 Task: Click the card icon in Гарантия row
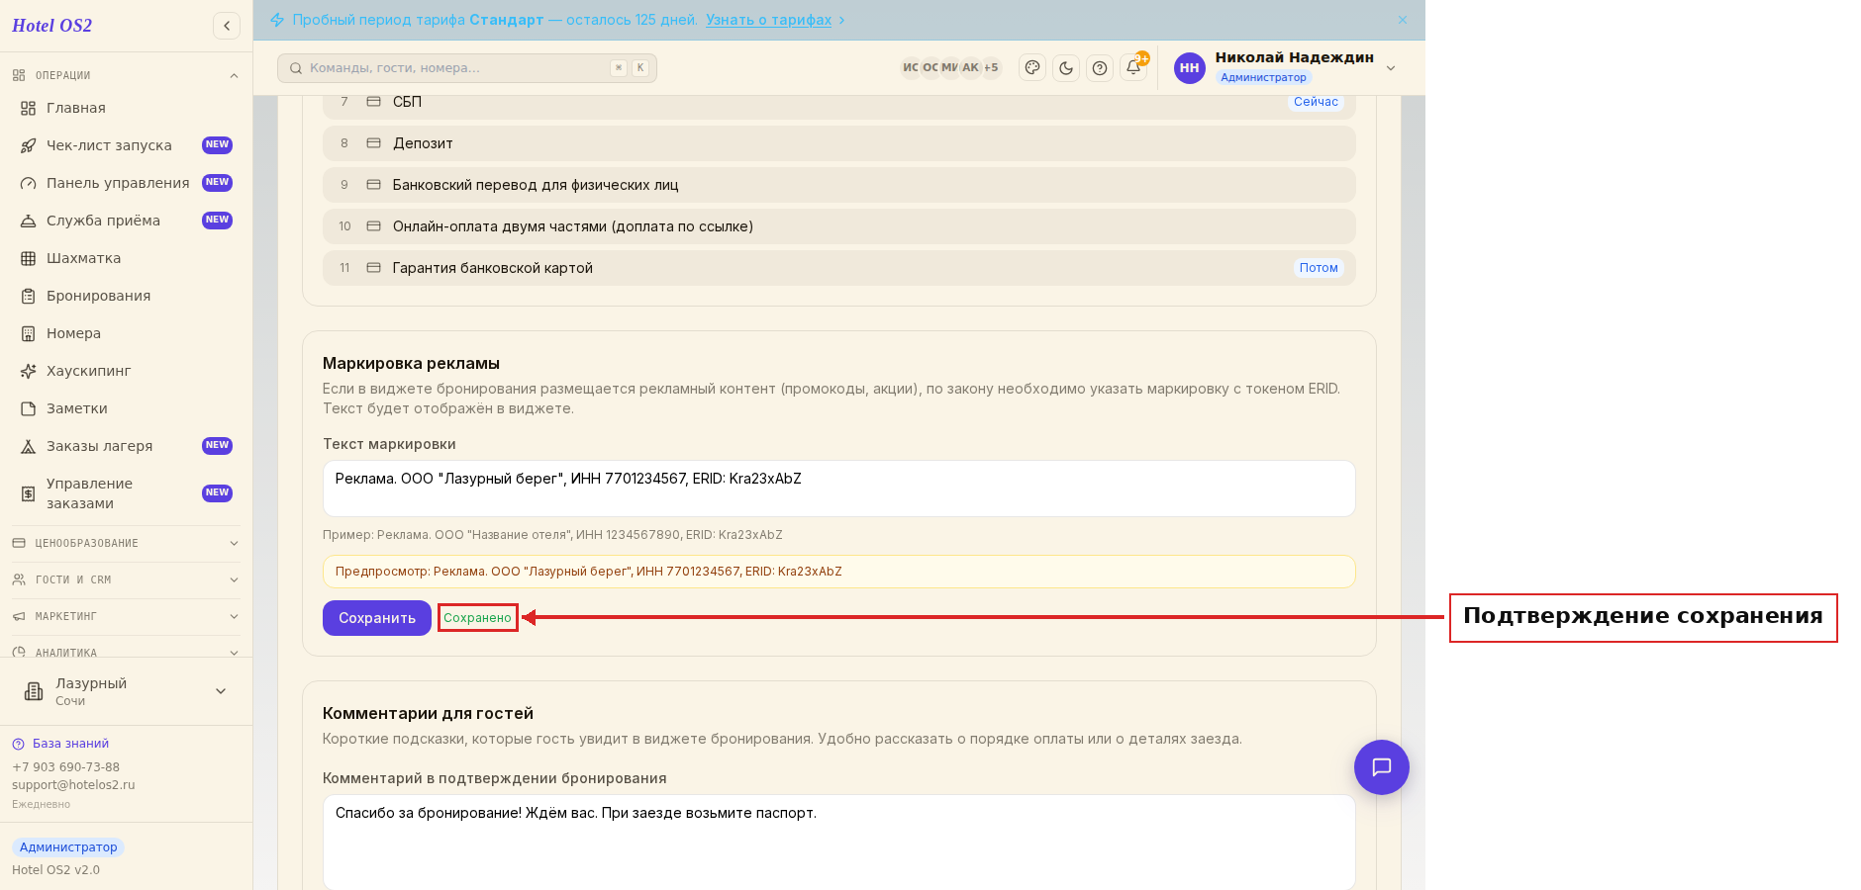(374, 268)
